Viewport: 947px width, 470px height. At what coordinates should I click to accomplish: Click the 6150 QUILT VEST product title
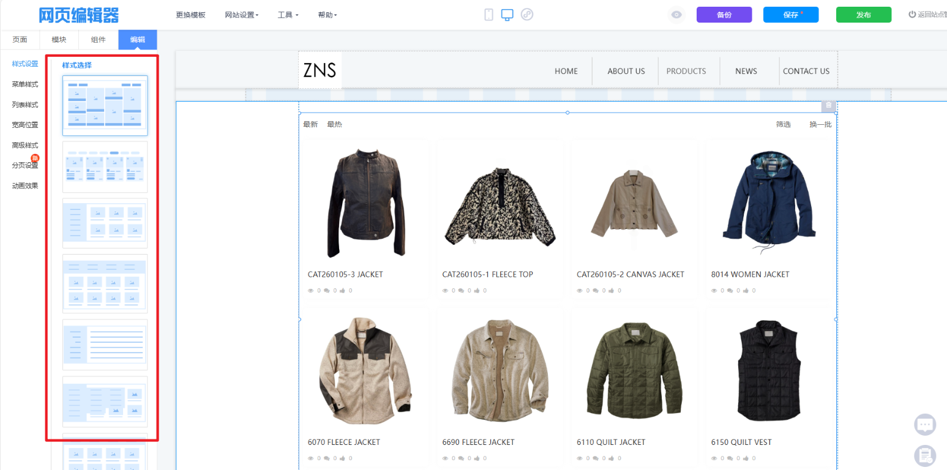pos(741,442)
